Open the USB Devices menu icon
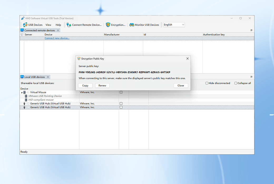The width and height of the screenshot is (274, 184). pyautogui.click(x=25, y=25)
